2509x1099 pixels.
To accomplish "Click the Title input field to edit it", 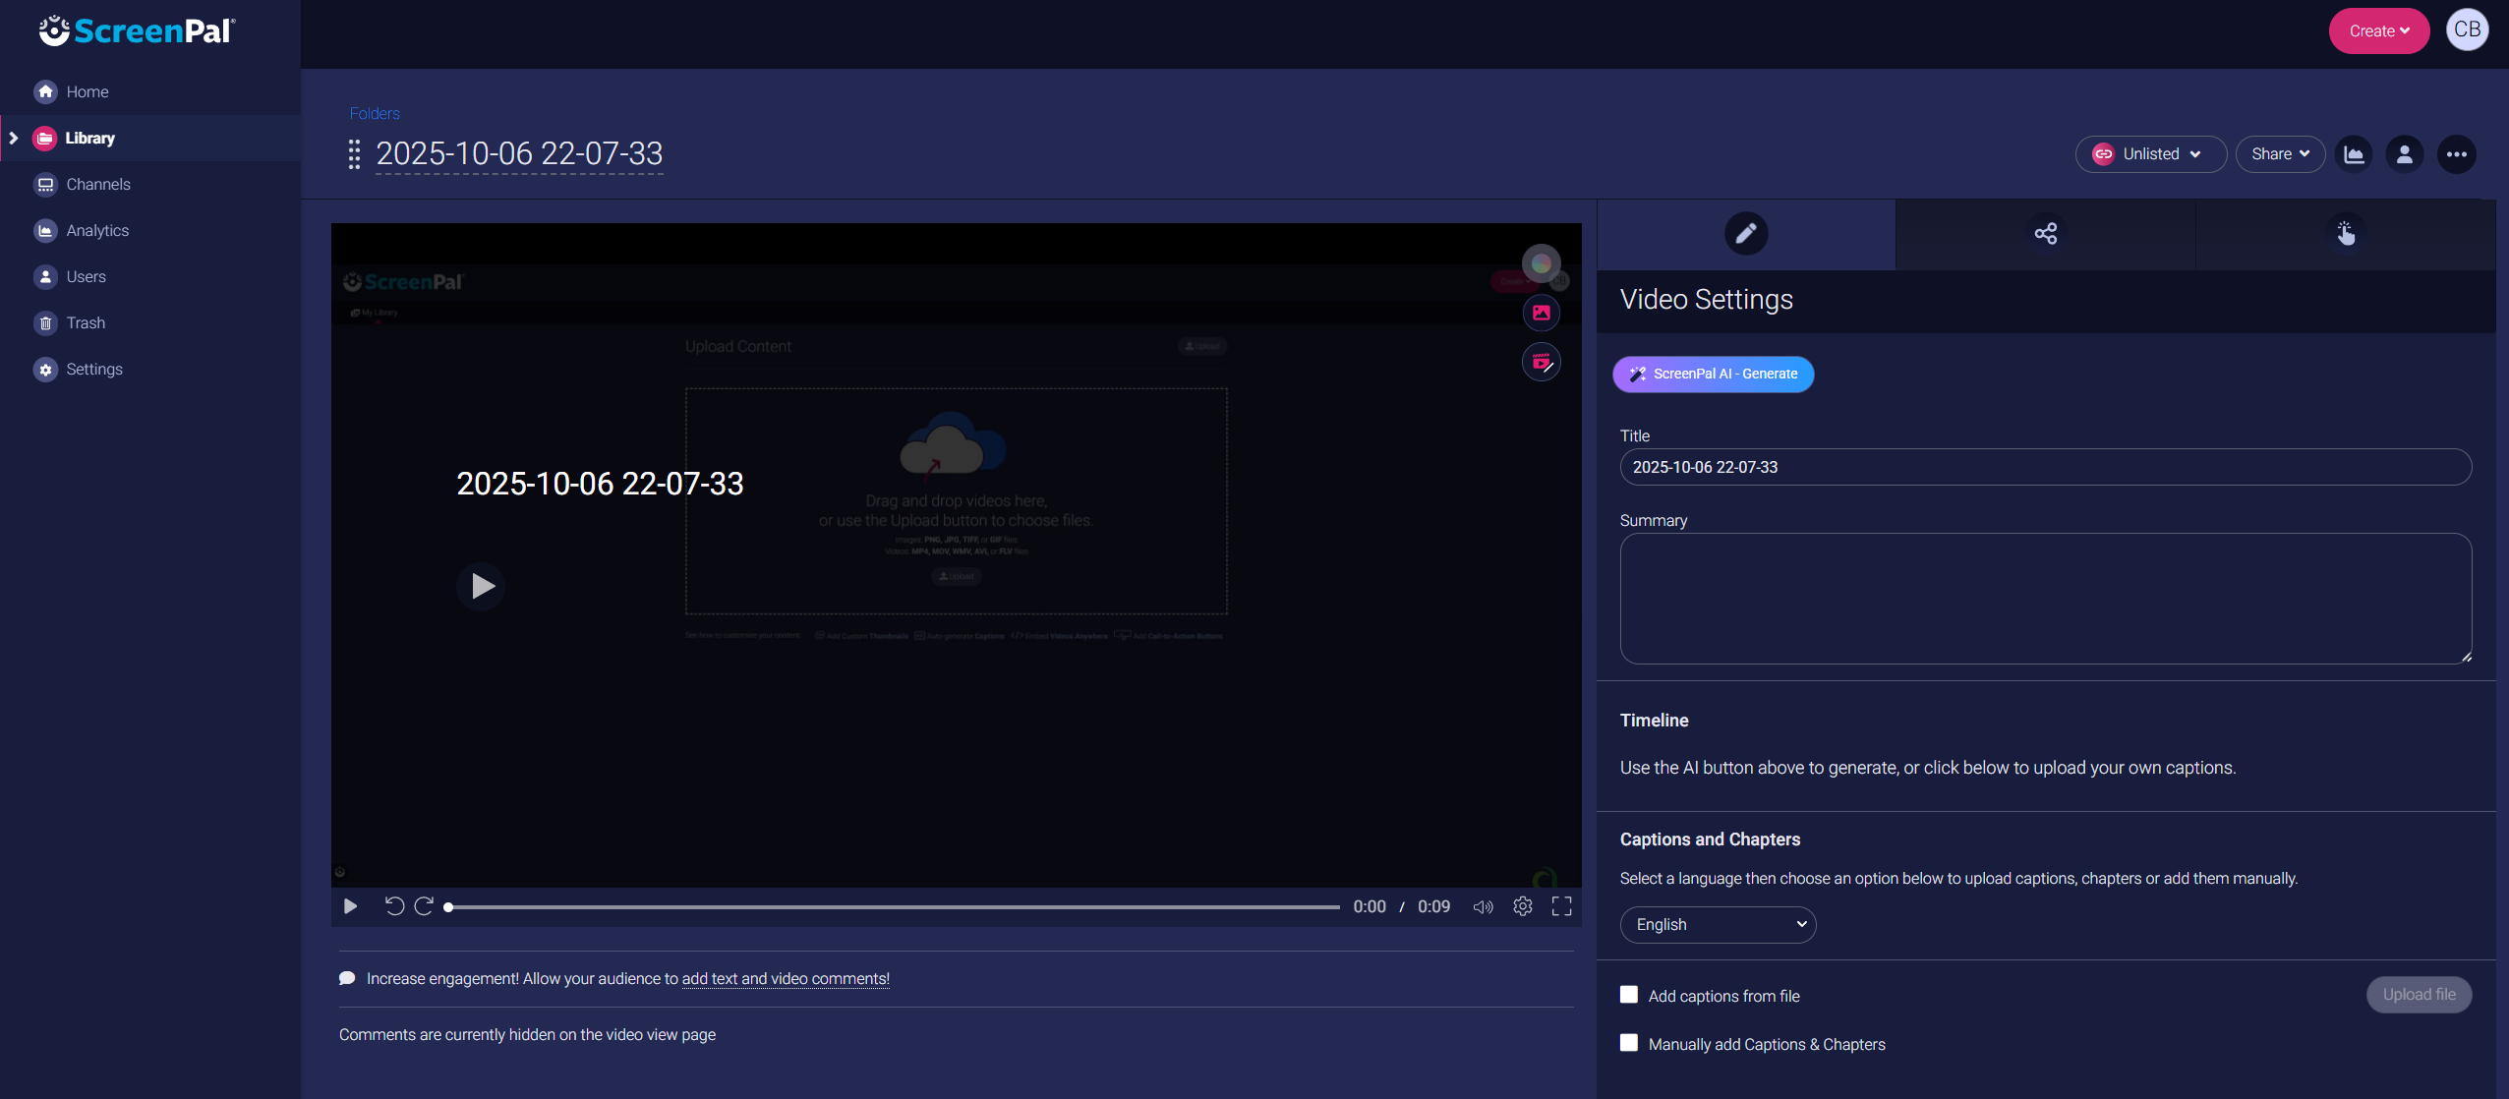I will pyautogui.click(x=2045, y=467).
